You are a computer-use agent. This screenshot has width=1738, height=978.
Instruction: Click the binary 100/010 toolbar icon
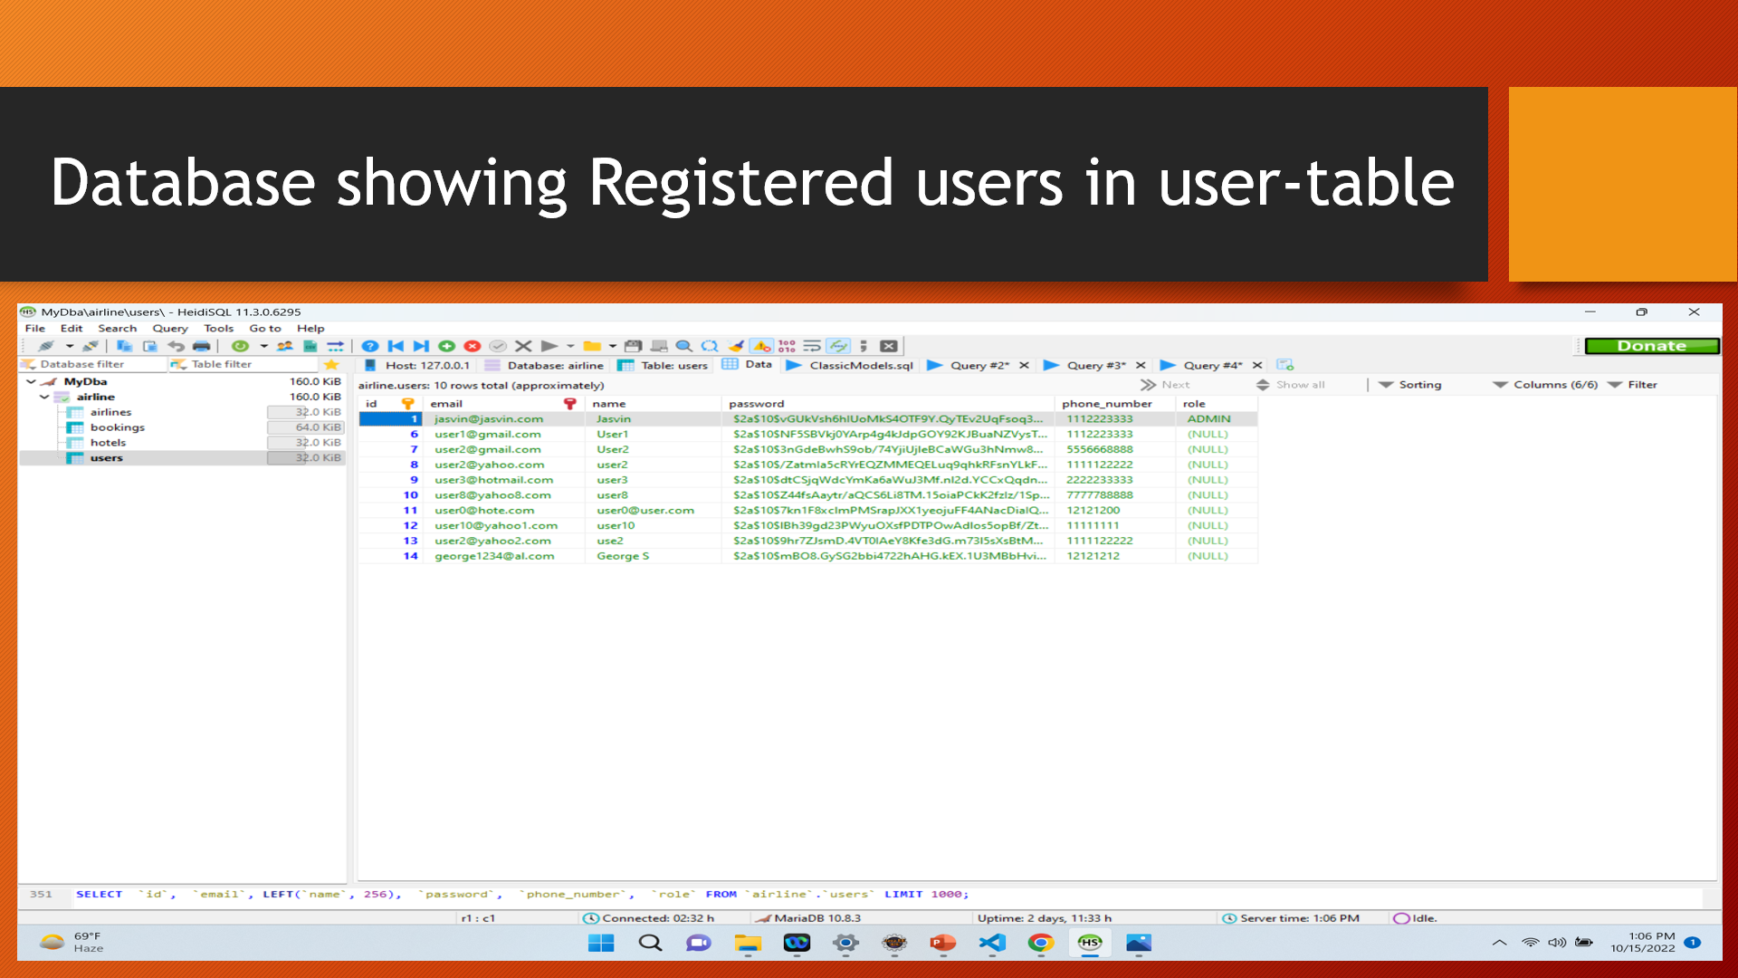tap(787, 346)
